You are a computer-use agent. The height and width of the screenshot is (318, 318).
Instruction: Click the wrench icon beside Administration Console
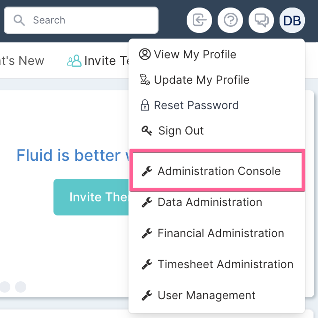point(147,171)
